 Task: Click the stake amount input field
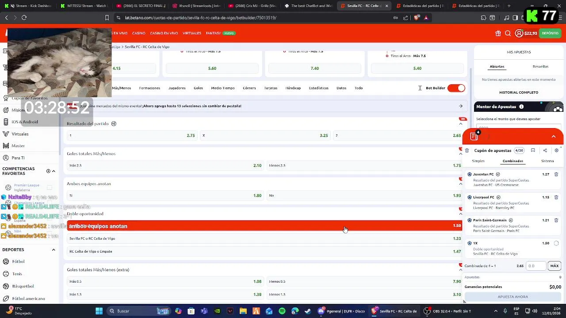[x=536, y=266]
